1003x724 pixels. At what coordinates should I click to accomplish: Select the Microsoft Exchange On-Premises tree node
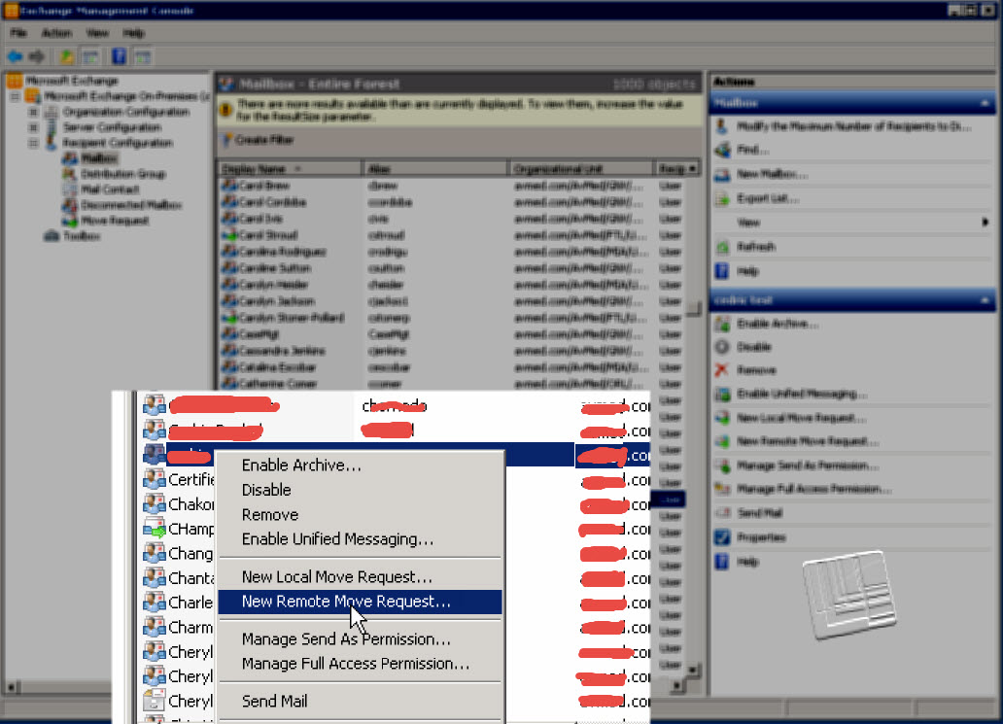pos(126,96)
